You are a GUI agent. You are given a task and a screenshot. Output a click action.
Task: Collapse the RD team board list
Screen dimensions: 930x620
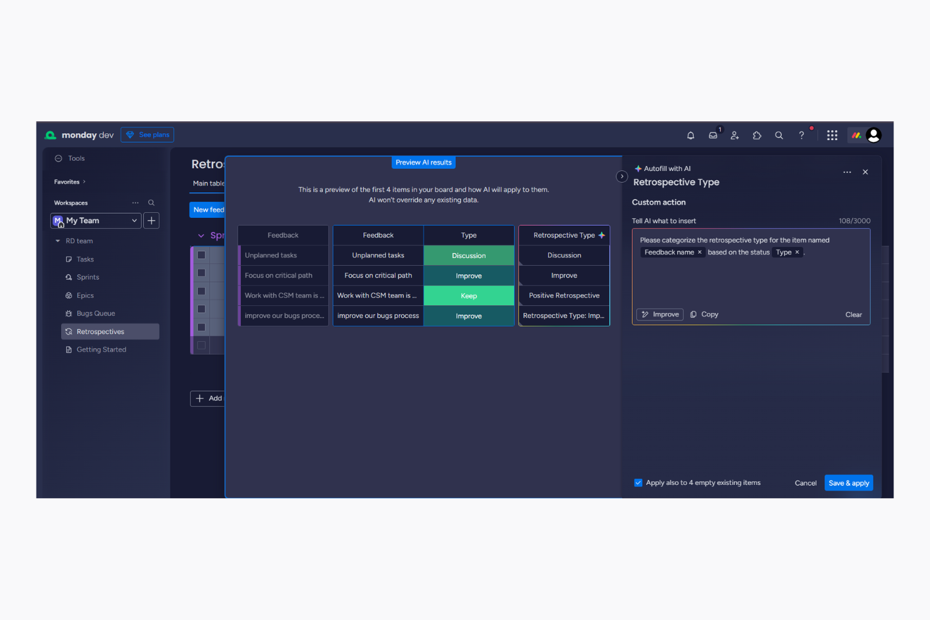pos(58,241)
